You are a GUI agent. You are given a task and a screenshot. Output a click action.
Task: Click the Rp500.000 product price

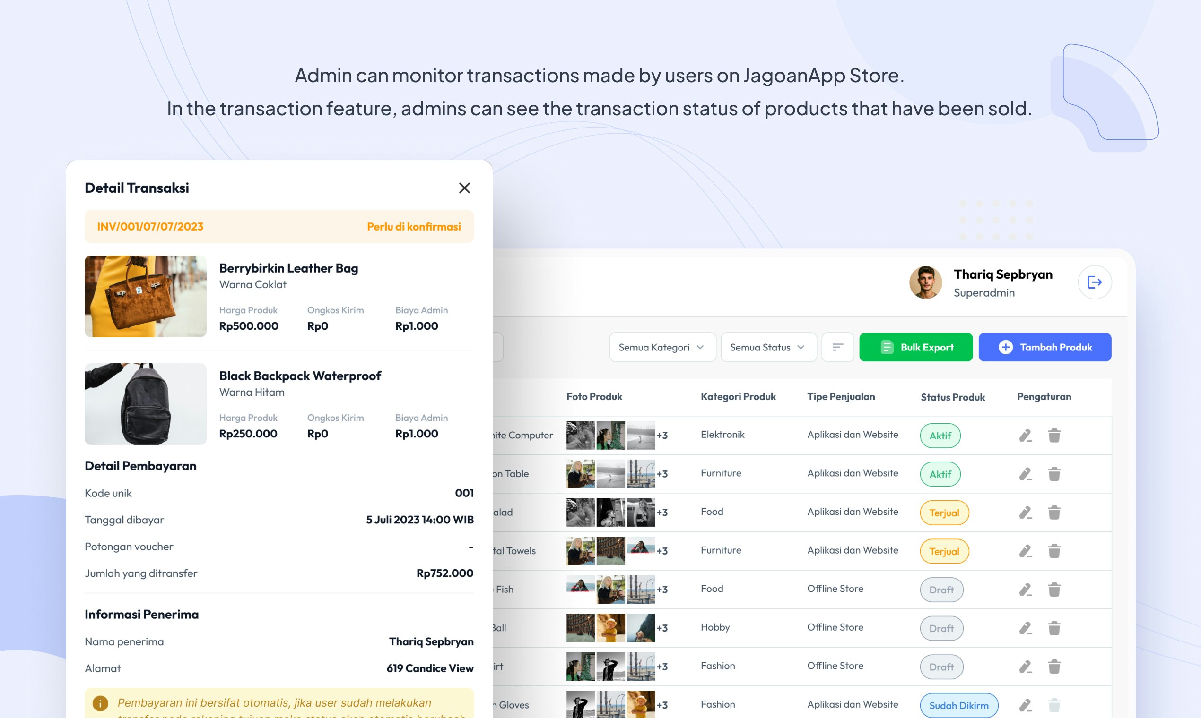point(248,325)
